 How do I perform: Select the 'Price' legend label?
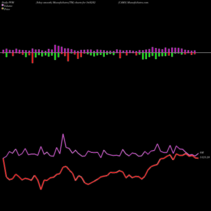tap(7, 9)
